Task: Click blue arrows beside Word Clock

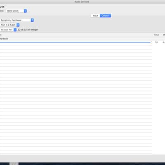Action: coord(25,11)
